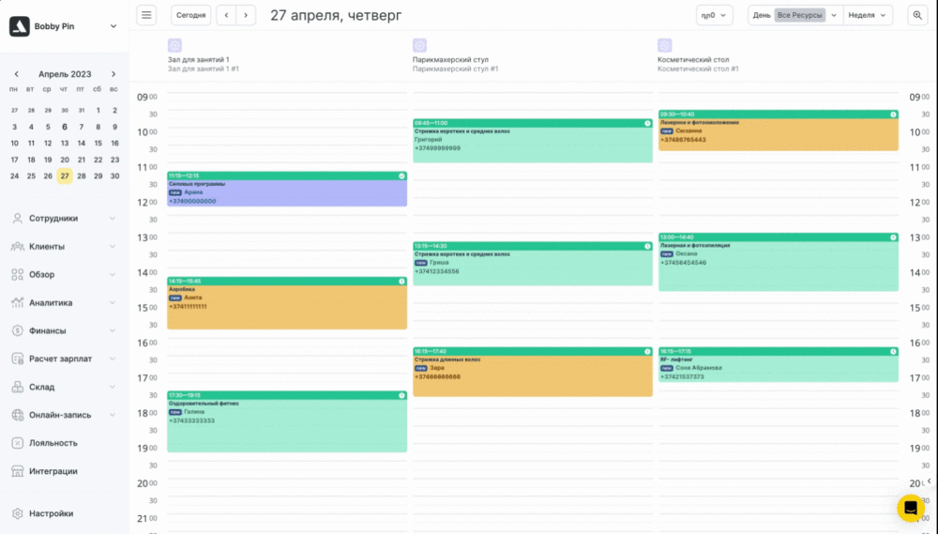Click info icon on 16:15—17:15 appointment
The height and width of the screenshot is (534, 938).
tap(893, 351)
